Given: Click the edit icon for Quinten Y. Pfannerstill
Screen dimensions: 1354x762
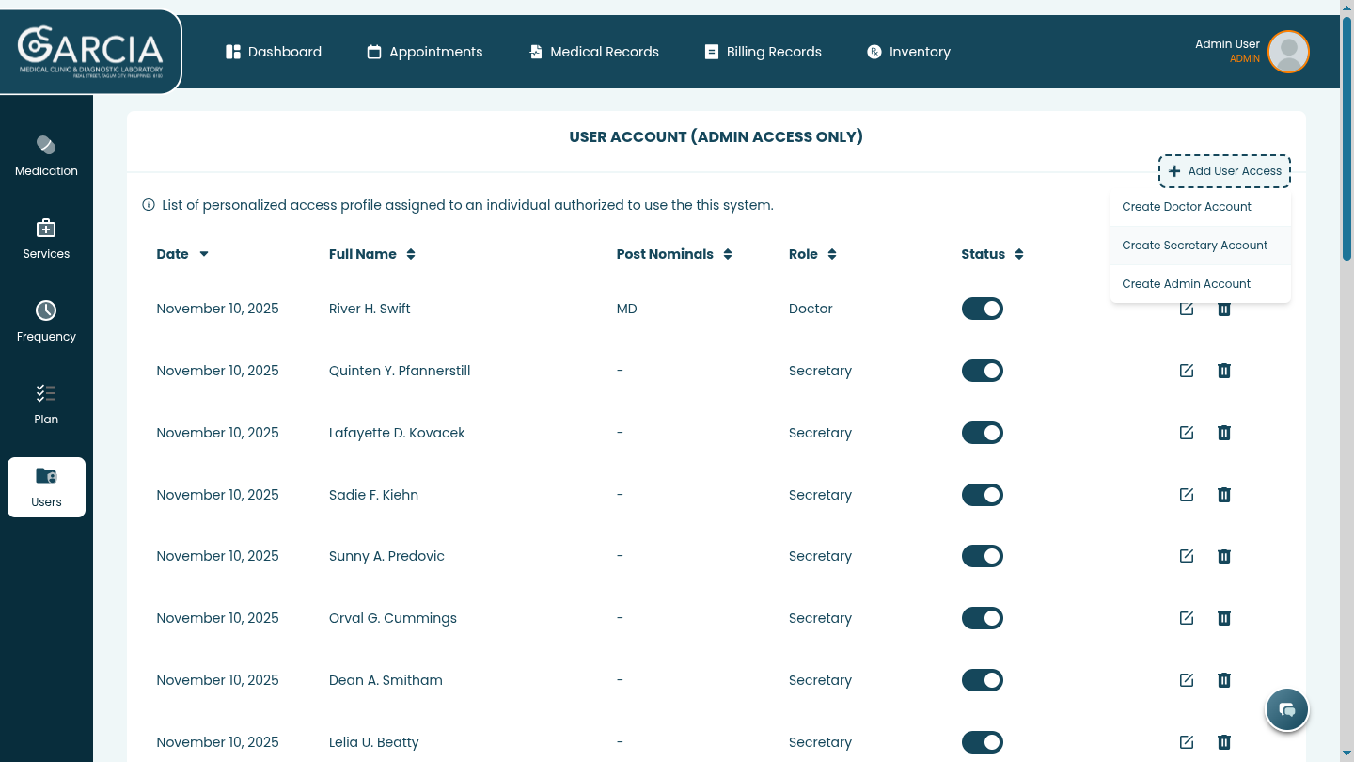Looking at the screenshot, I should click(x=1186, y=371).
